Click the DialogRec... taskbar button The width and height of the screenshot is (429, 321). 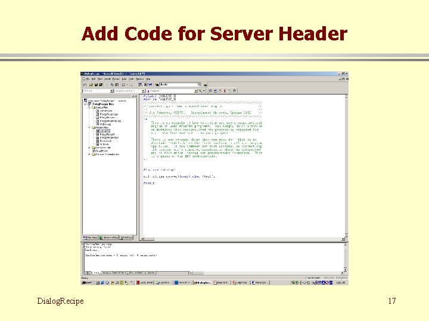coord(203,282)
